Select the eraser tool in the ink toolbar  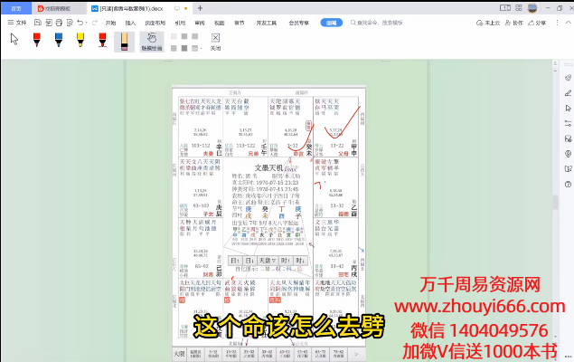(x=124, y=41)
